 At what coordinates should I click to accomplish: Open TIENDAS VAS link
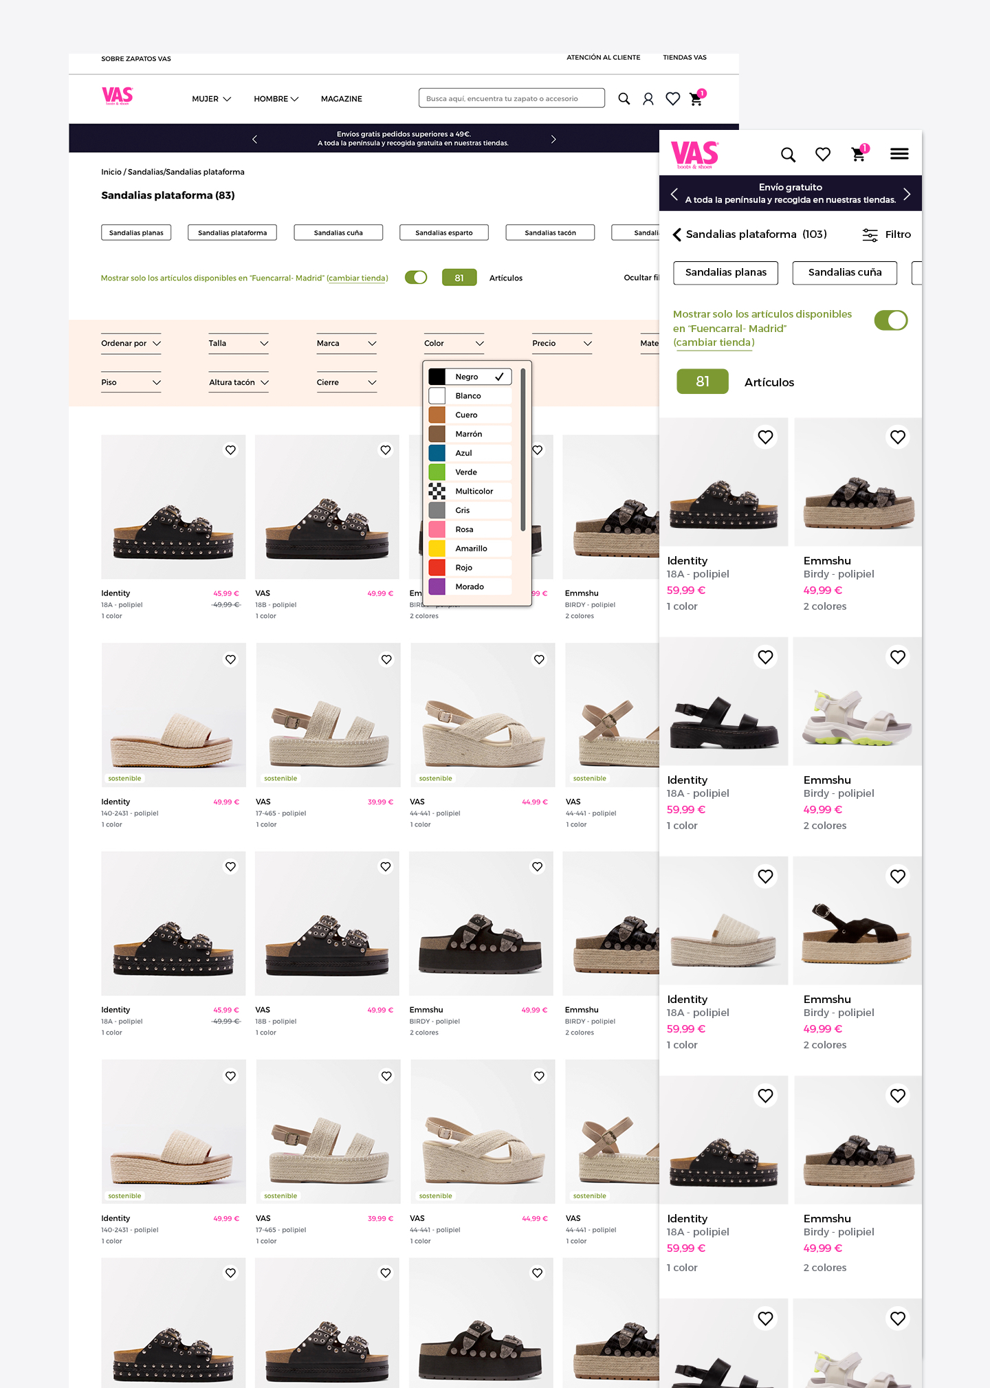click(685, 58)
